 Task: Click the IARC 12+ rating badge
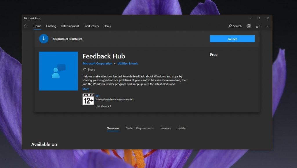pyautogui.click(x=88, y=99)
